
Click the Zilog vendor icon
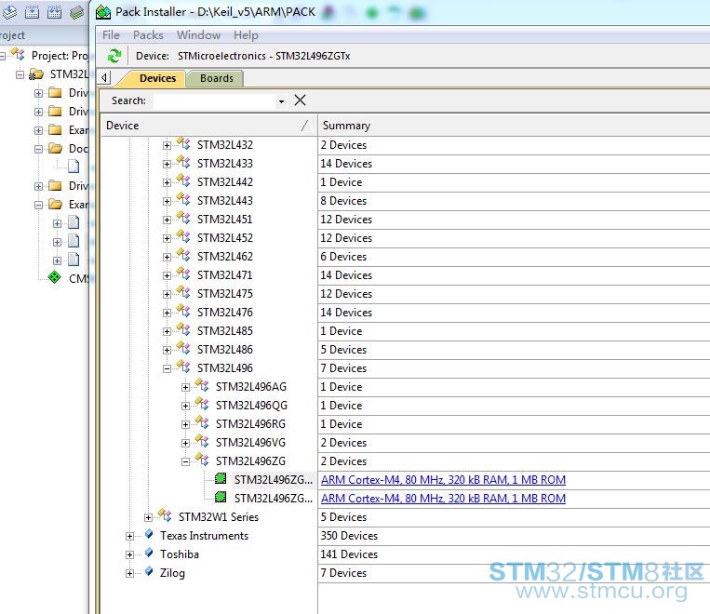tap(149, 571)
